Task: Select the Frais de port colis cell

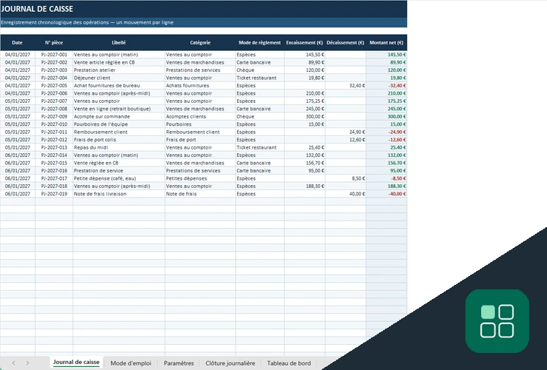Action: coord(119,140)
